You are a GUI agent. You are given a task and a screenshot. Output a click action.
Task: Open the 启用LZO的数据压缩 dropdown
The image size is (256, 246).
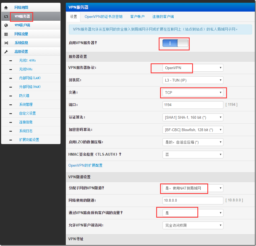click(193, 142)
